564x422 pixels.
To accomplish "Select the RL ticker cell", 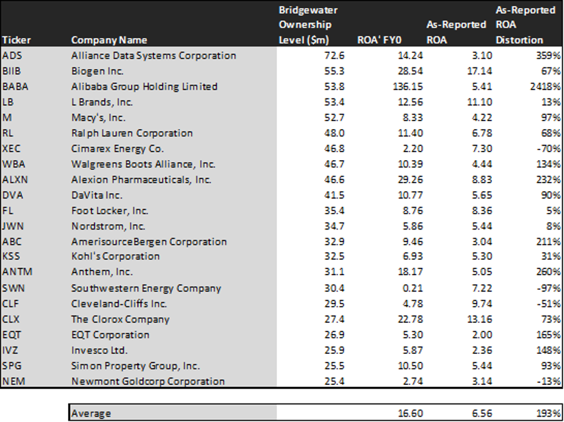I will [8, 133].
